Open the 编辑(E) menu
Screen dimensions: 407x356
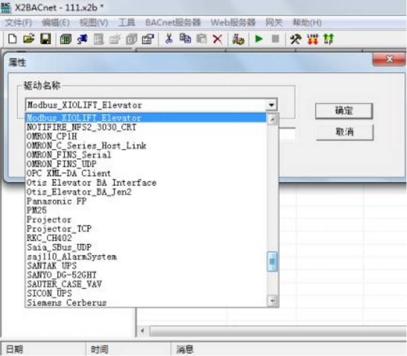pyautogui.click(x=56, y=23)
